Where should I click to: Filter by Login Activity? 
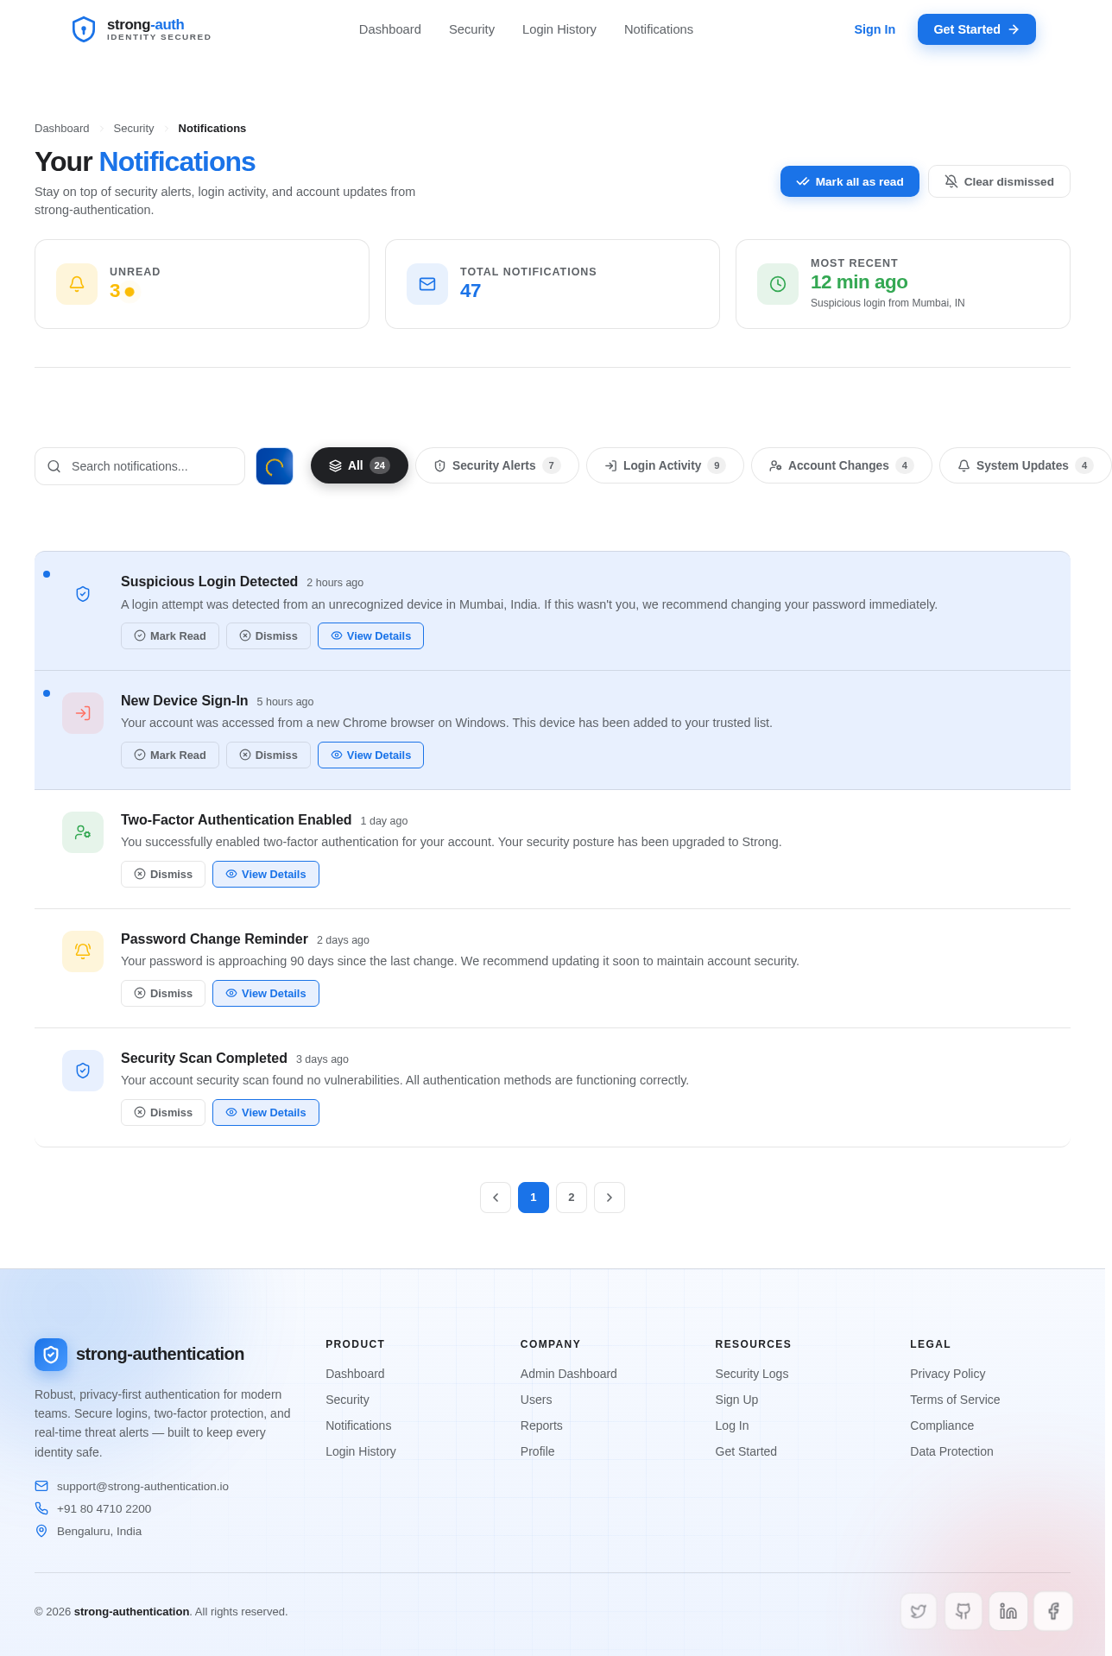[665, 465]
